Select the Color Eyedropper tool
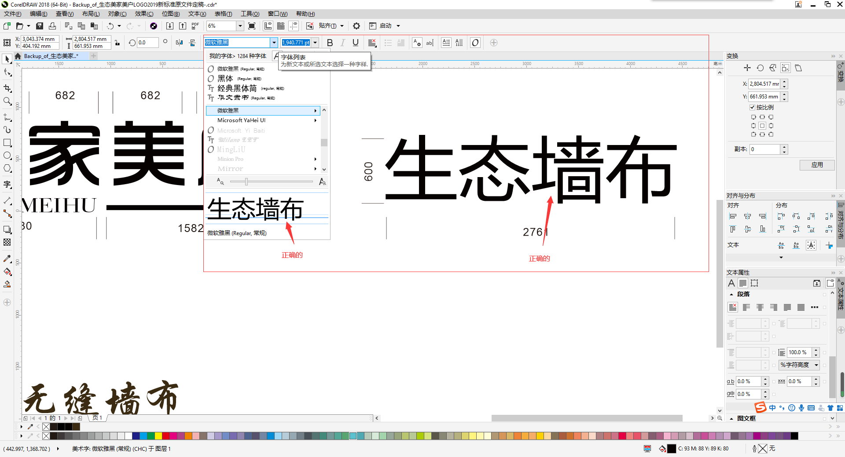The width and height of the screenshot is (845, 457). pos(7,258)
